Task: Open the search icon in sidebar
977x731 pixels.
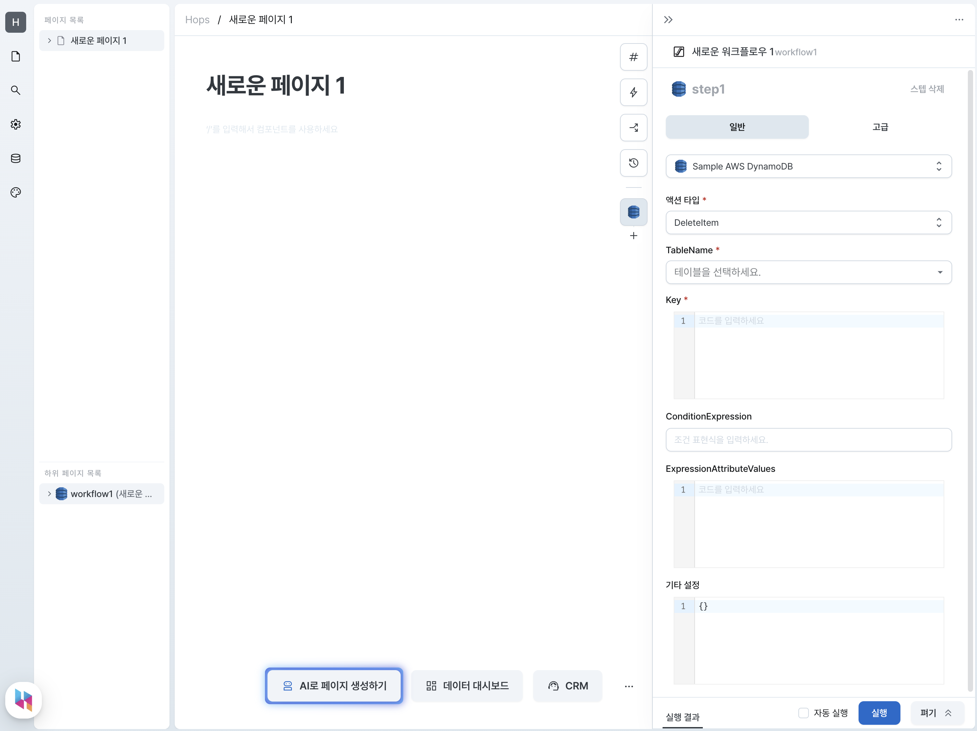Action: tap(15, 90)
